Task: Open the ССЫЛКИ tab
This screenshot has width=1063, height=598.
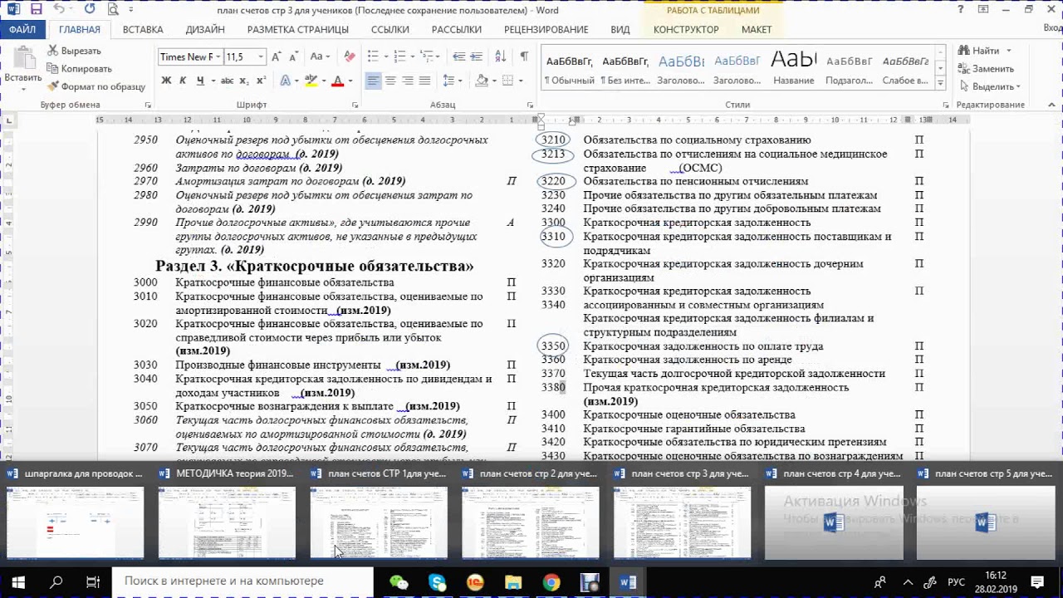Action: (390, 29)
